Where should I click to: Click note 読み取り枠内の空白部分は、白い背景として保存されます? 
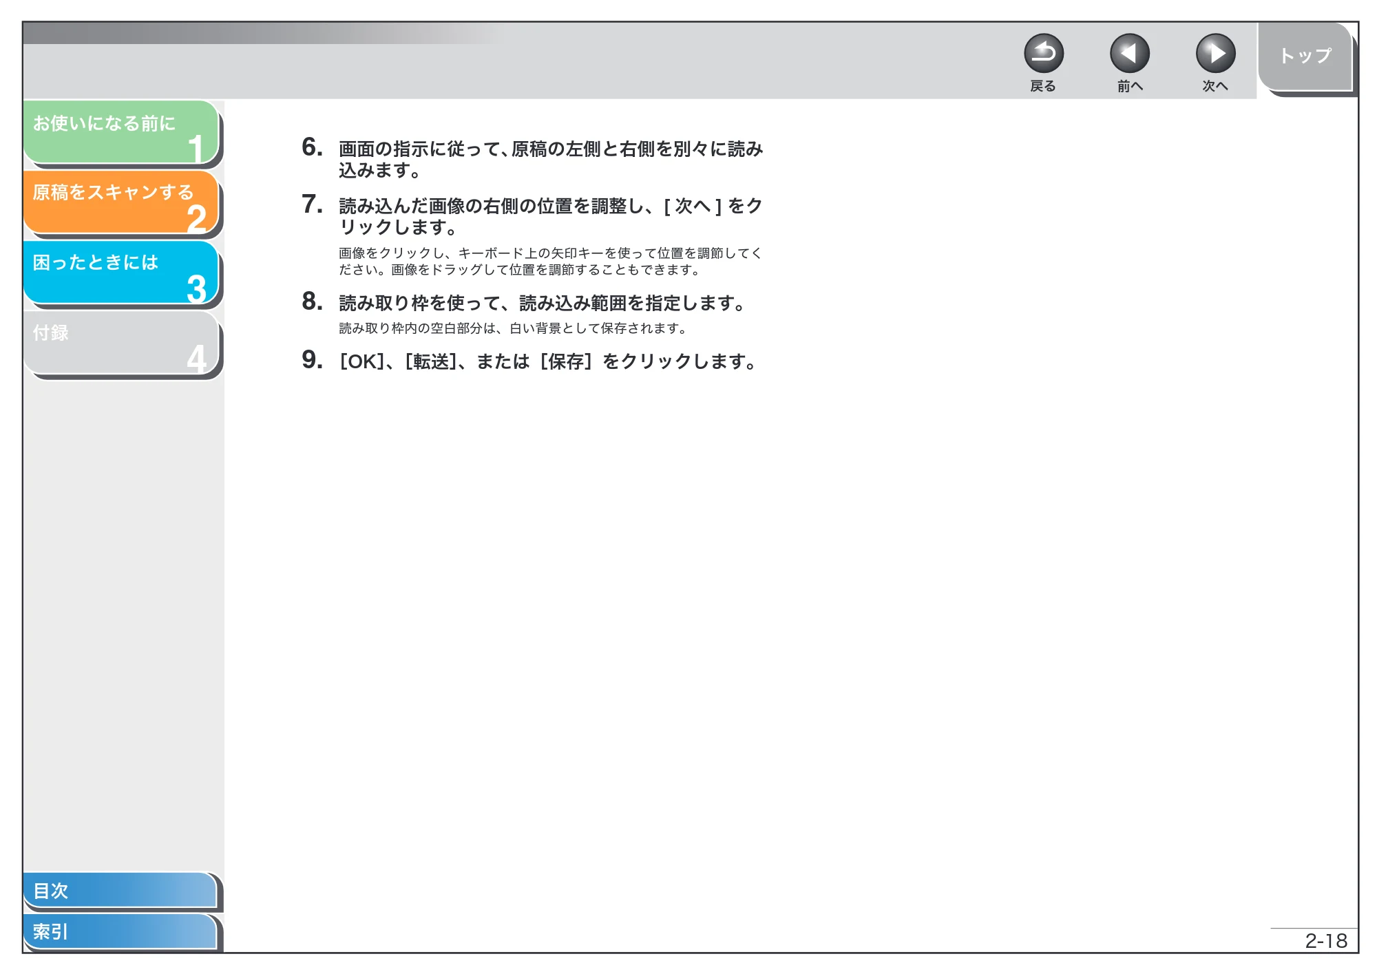coord(513,328)
